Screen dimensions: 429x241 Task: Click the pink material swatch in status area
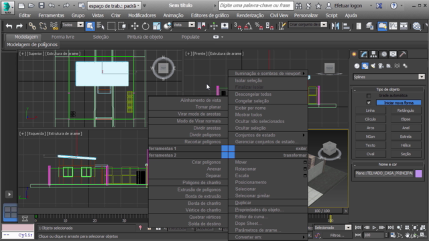(18, 228)
